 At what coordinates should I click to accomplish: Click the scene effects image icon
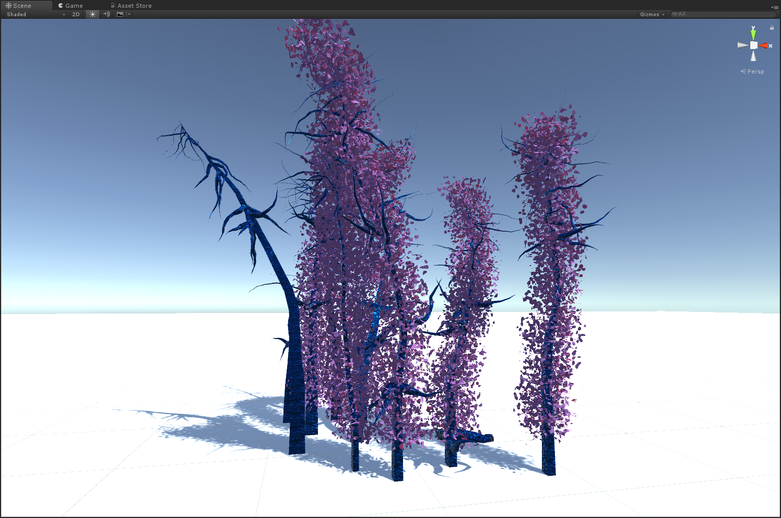click(x=120, y=14)
